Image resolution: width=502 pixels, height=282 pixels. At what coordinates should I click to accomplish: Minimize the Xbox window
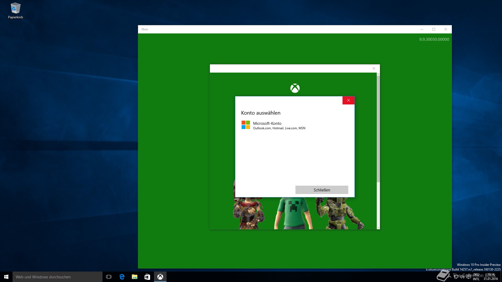(x=422, y=29)
